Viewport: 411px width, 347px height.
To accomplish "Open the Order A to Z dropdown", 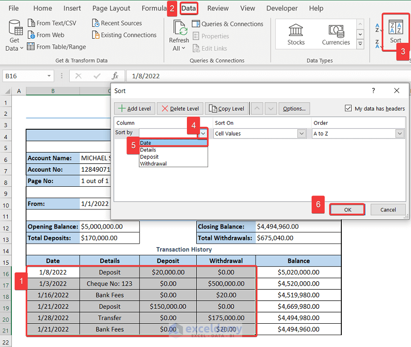I will pyautogui.click(x=400, y=133).
